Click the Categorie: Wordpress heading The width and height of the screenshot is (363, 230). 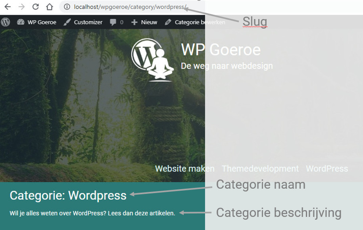coord(68,195)
